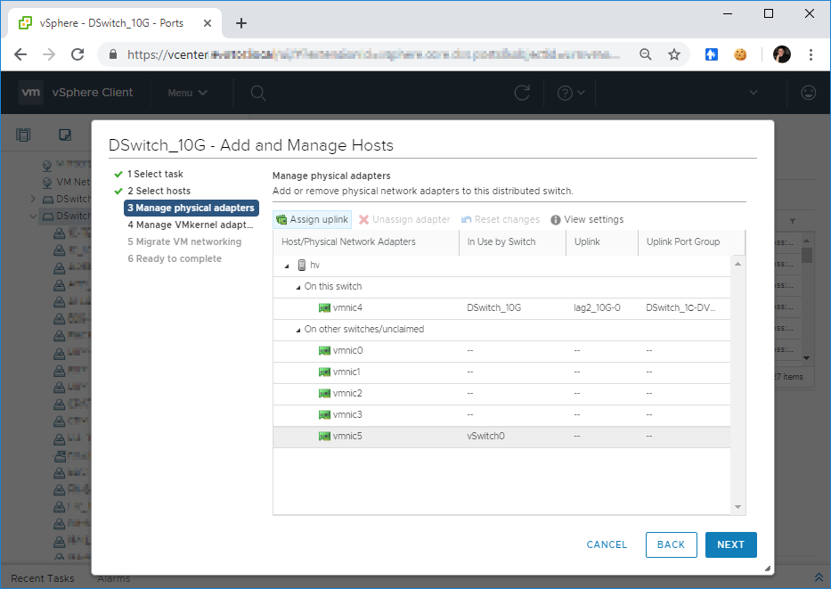Image resolution: width=831 pixels, height=589 pixels.
Task: Open step 3 Manage physical adapters
Action: (191, 208)
